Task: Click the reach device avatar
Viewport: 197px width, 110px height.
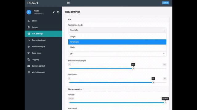Action: coord(29,12)
